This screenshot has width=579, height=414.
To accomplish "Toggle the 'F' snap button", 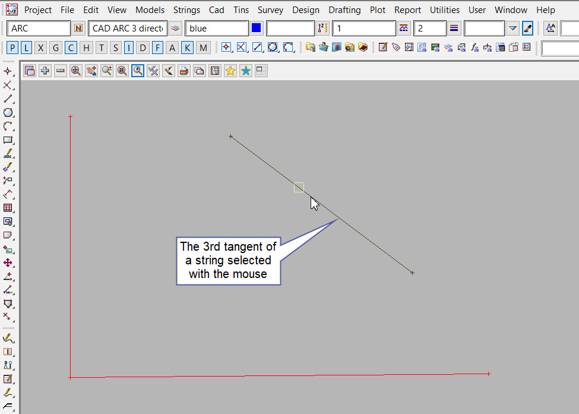I will [x=157, y=48].
